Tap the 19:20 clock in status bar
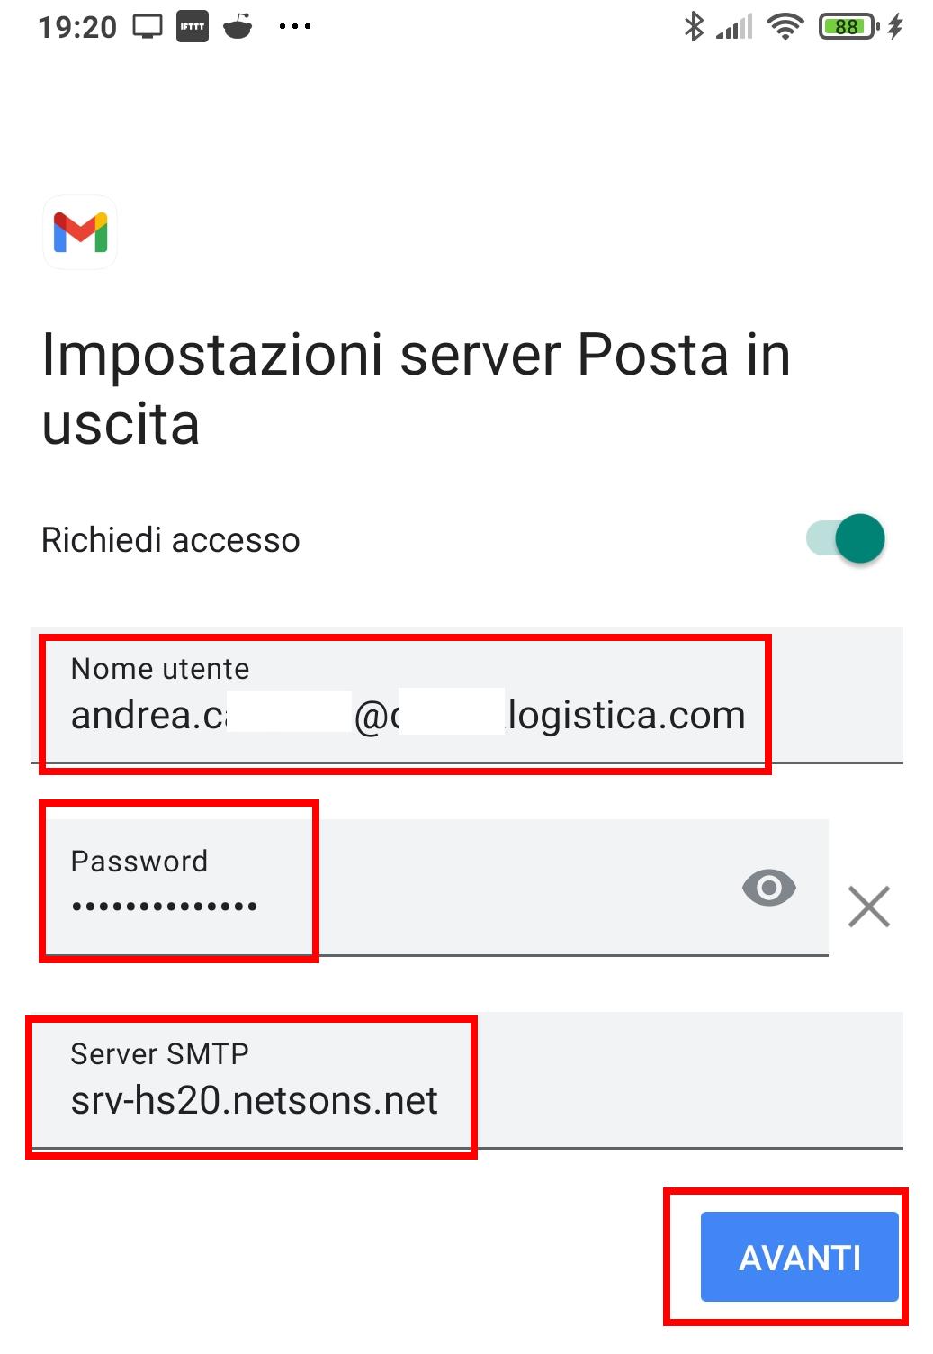This screenshot has width=933, height=1354. point(77,27)
